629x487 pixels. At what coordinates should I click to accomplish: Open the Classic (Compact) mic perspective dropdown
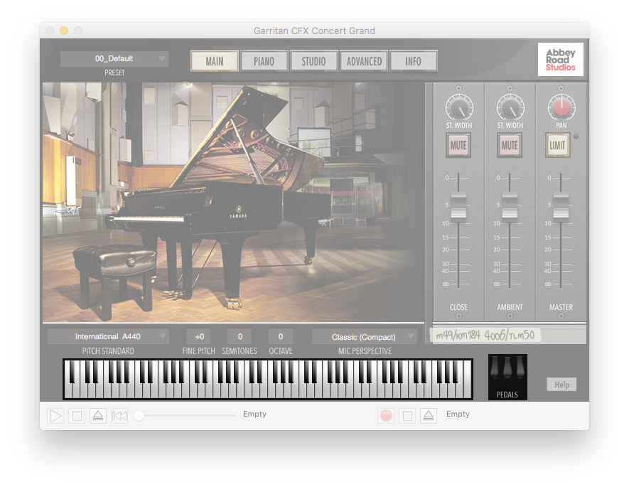click(x=364, y=336)
